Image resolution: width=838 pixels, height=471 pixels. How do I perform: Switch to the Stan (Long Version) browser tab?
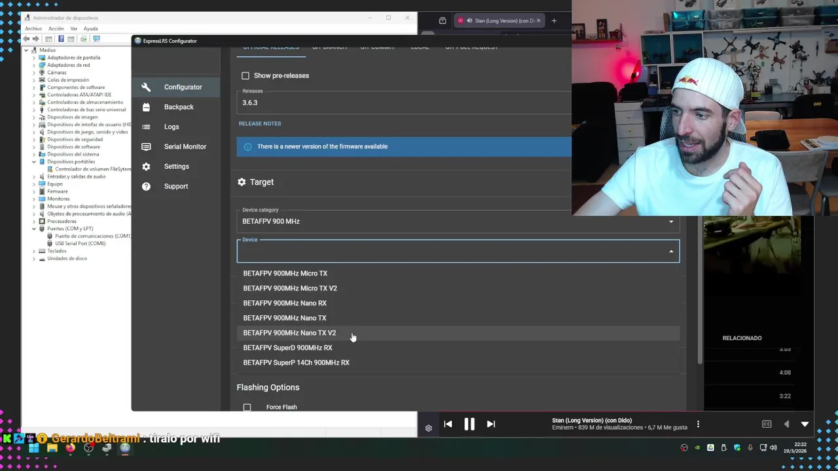pyautogui.click(x=500, y=21)
